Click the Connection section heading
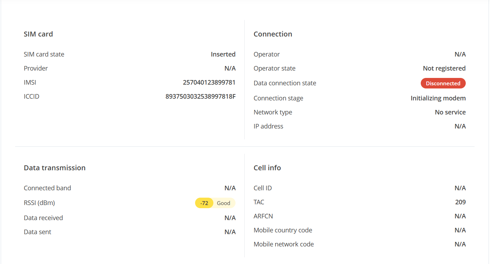The image size is (490, 264). [x=273, y=34]
